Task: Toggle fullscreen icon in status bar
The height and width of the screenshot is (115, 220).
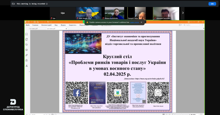Action: tap(201, 114)
